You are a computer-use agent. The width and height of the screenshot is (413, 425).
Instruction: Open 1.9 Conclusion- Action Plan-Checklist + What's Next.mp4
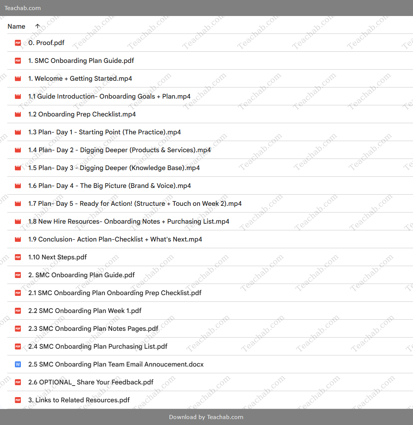click(115, 240)
